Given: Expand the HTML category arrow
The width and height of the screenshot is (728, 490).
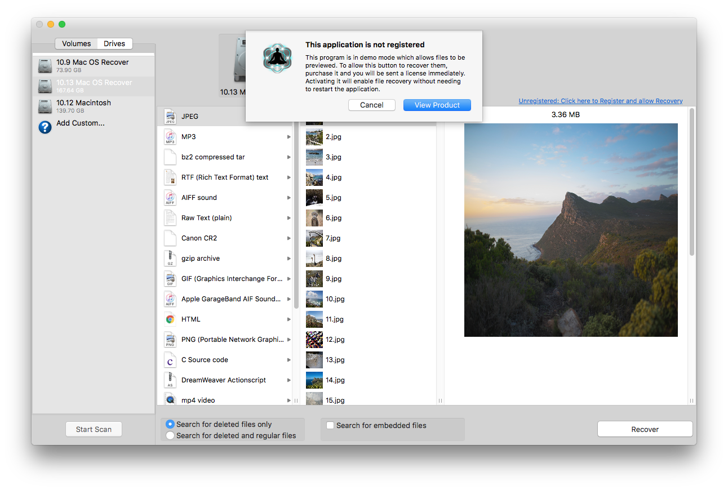Looking at the screenshot, I should click(x=289, y=319).
